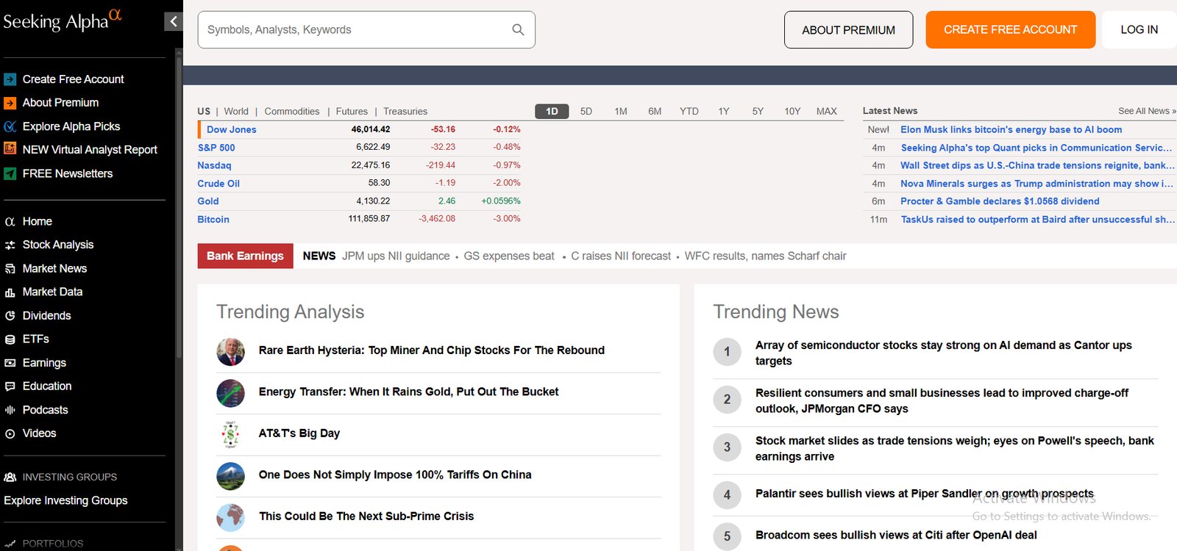Select the 1Y time range

point(724,112)
